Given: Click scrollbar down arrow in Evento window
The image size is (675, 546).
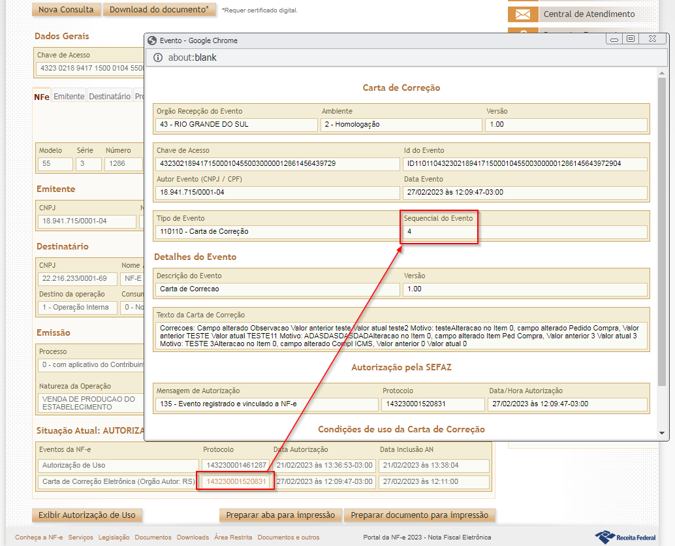Looking at the screenshot, I should tap(662, 433).
